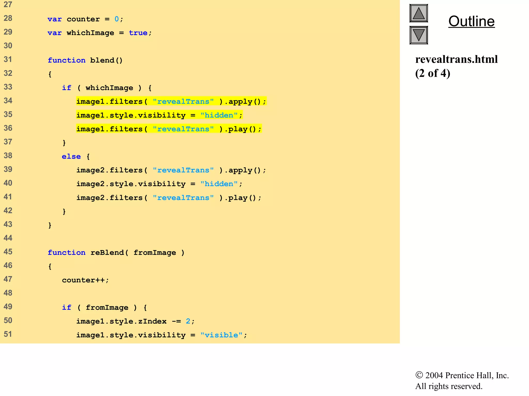
Task: Click line number 30
Action: [8, 46]
